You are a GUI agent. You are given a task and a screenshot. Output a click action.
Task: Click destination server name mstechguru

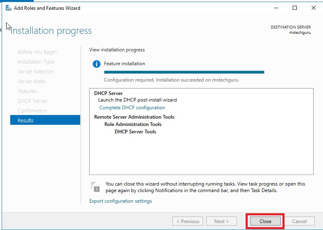tap(300, 33)
